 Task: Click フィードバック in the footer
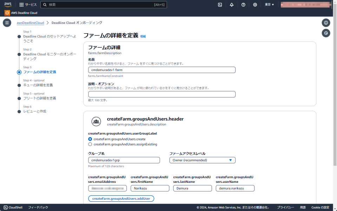(38, 207)
